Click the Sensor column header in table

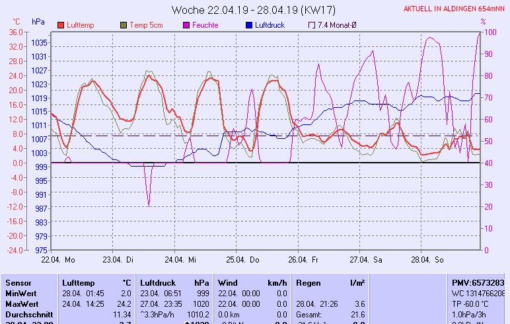pos(18,282)
